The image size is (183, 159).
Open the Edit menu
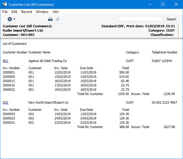click(14, 12)
